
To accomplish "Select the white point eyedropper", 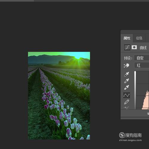I will pyautogui.click(x=127, y=87).
